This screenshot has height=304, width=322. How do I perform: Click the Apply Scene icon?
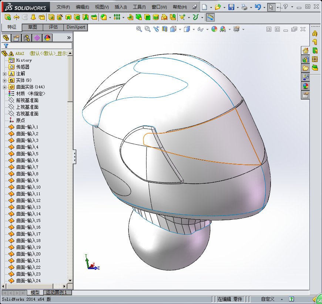tap(222, 29)
